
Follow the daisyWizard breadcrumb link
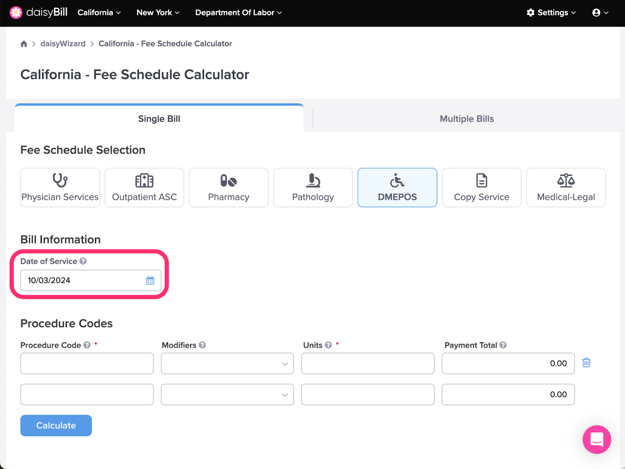pos(63,44)
